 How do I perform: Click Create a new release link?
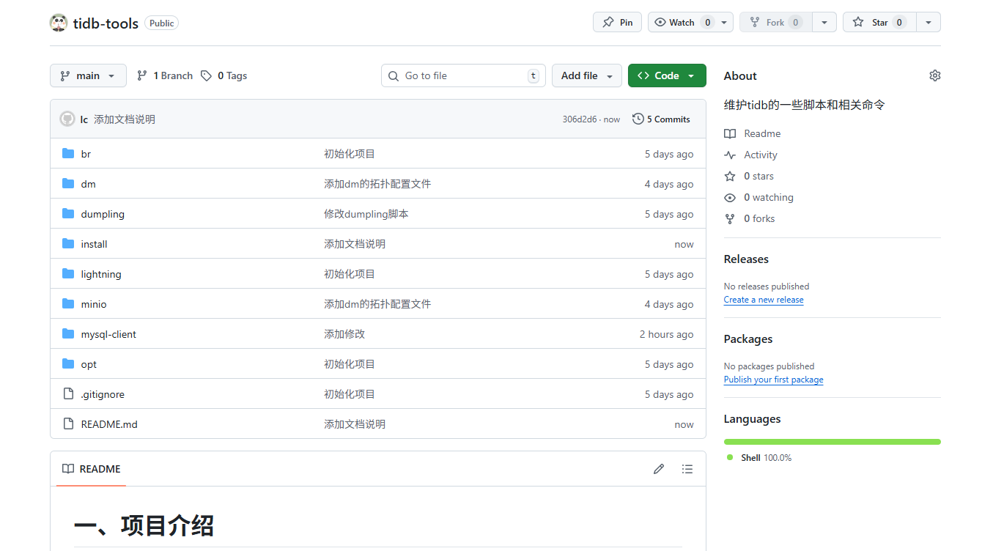pyautogui.click(x=763, y=300)
